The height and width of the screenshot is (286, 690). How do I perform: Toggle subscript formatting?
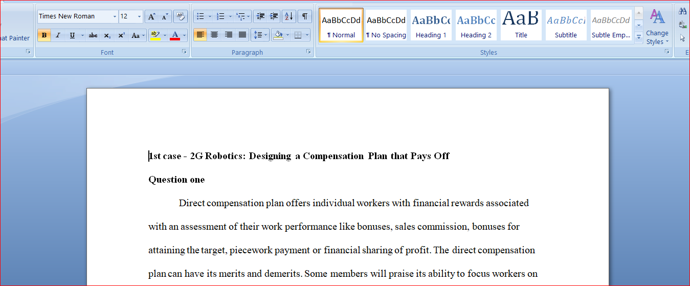(107, 35)
